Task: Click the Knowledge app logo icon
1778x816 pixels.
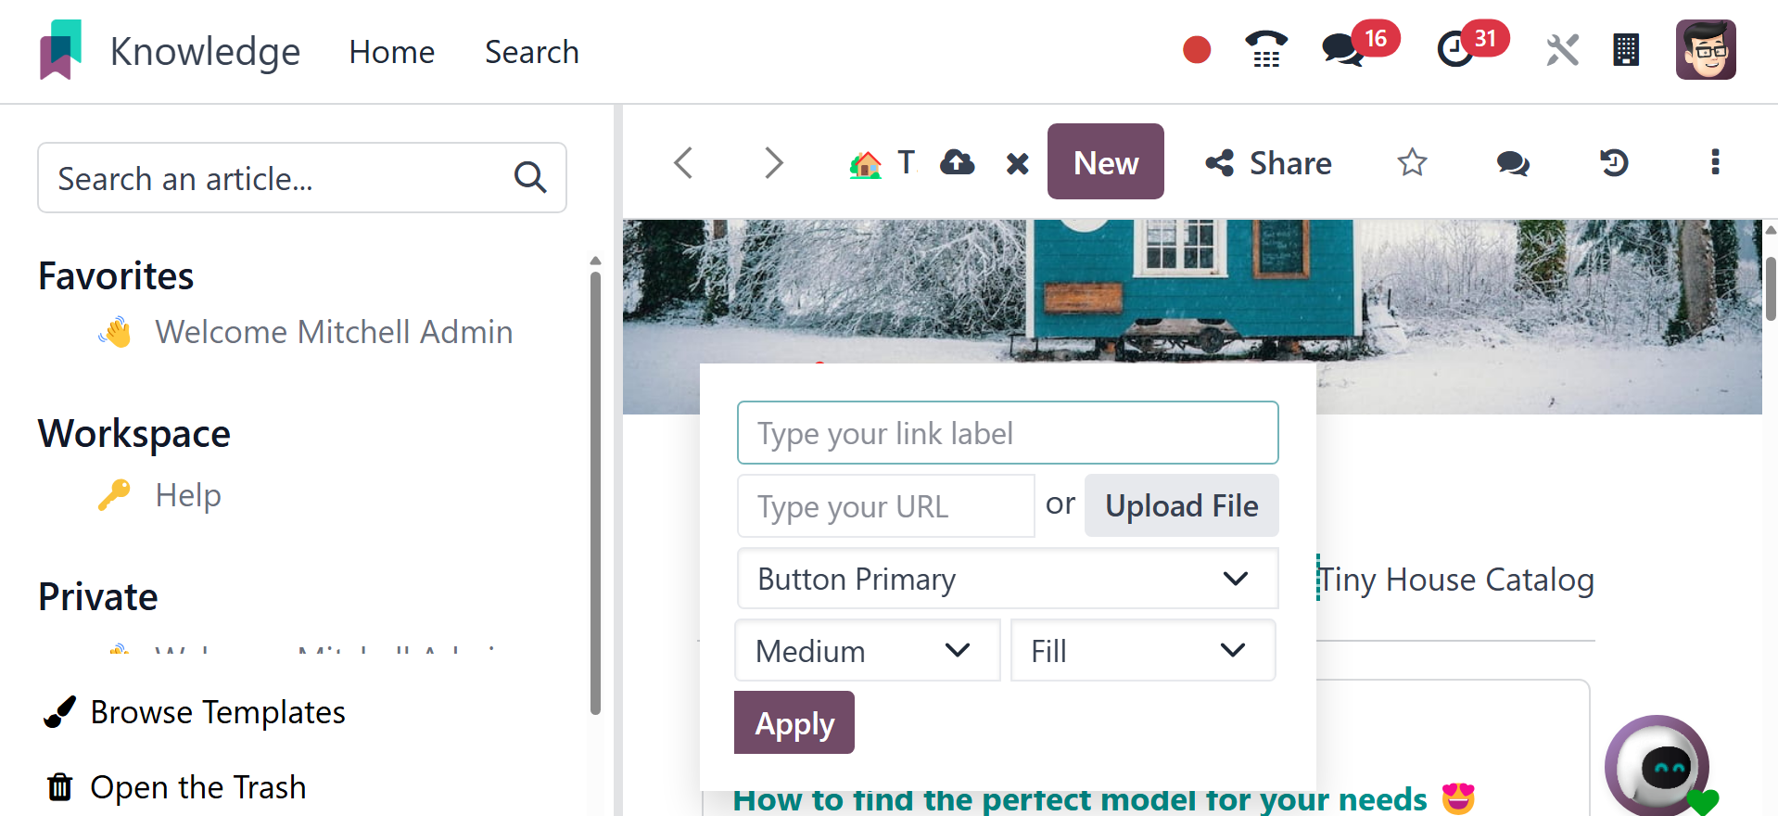Action: [x=60, y=50]
